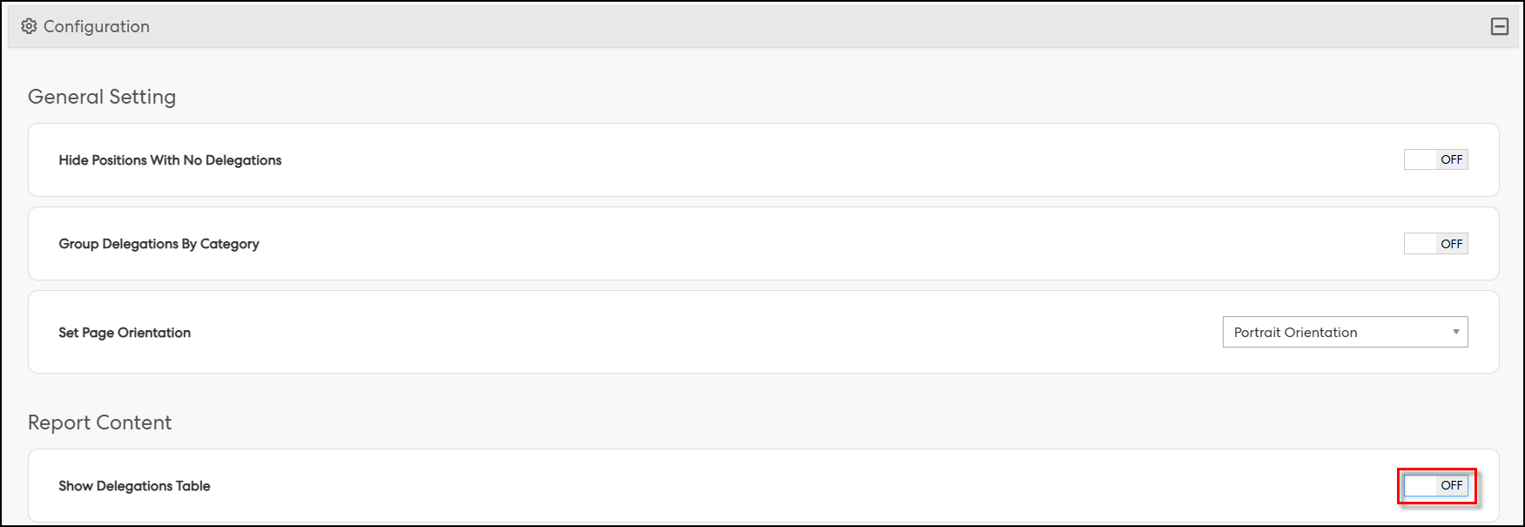
Task: Click the Configuration panel title
Action: tap(97, 26)
